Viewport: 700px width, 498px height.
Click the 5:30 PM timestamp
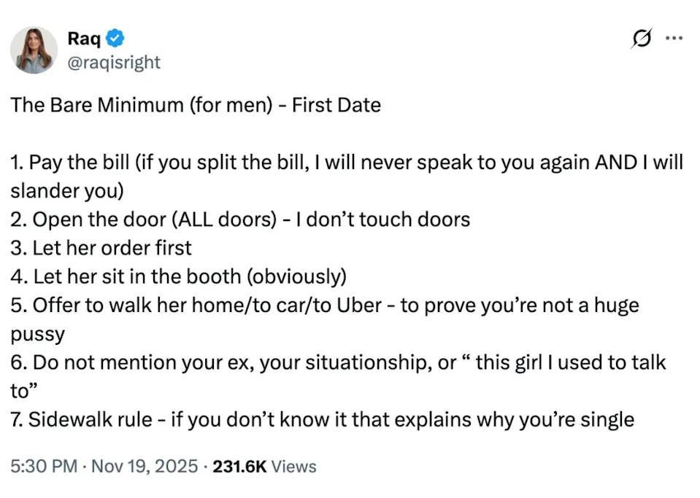pyautogui.click(x=43, y=466)
